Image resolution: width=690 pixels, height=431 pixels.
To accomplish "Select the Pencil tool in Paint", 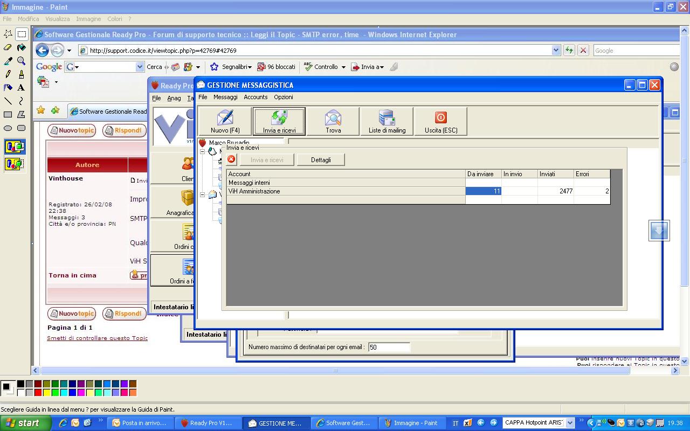I will 8,74.
